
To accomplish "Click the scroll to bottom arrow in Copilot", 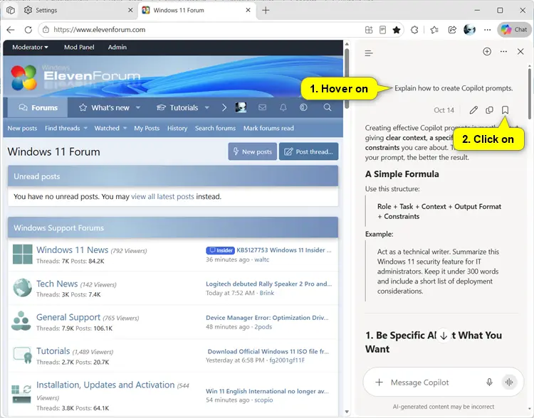I will 444,336.
